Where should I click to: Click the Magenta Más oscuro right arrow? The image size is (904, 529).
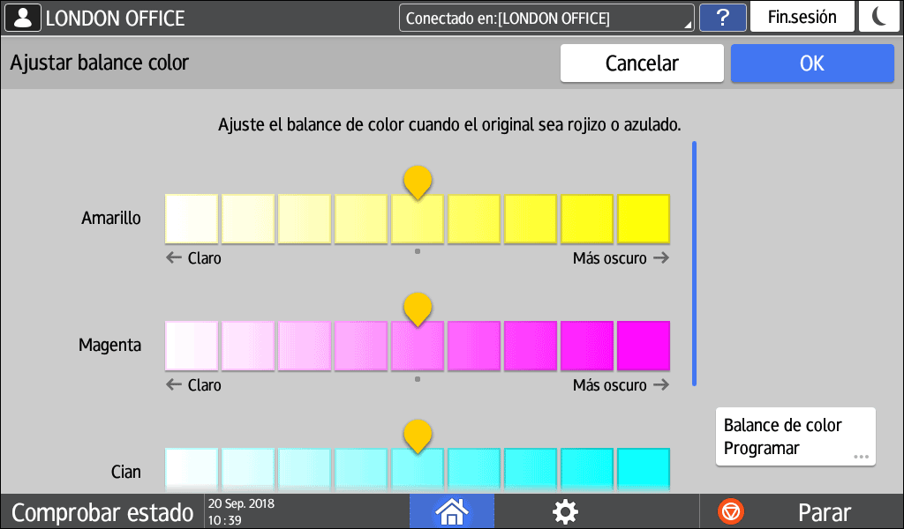[660, 385]
